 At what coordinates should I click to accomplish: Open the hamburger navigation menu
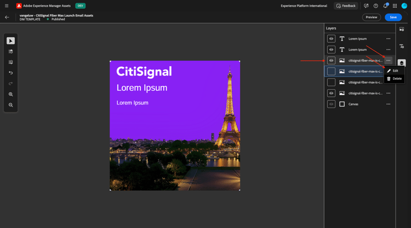coord(7,6)
